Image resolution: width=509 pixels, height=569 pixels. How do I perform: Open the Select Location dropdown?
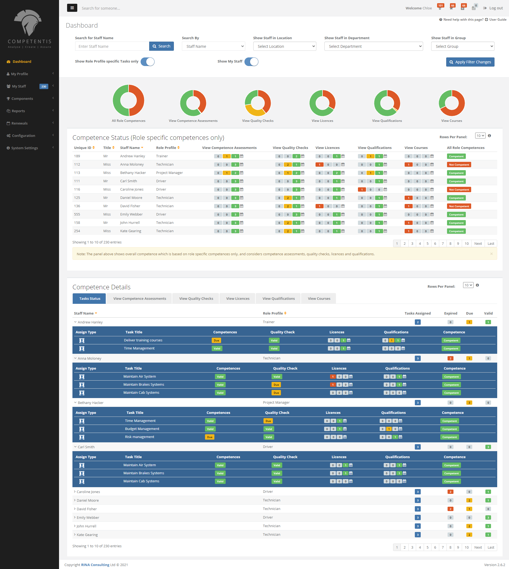point(284,46)
